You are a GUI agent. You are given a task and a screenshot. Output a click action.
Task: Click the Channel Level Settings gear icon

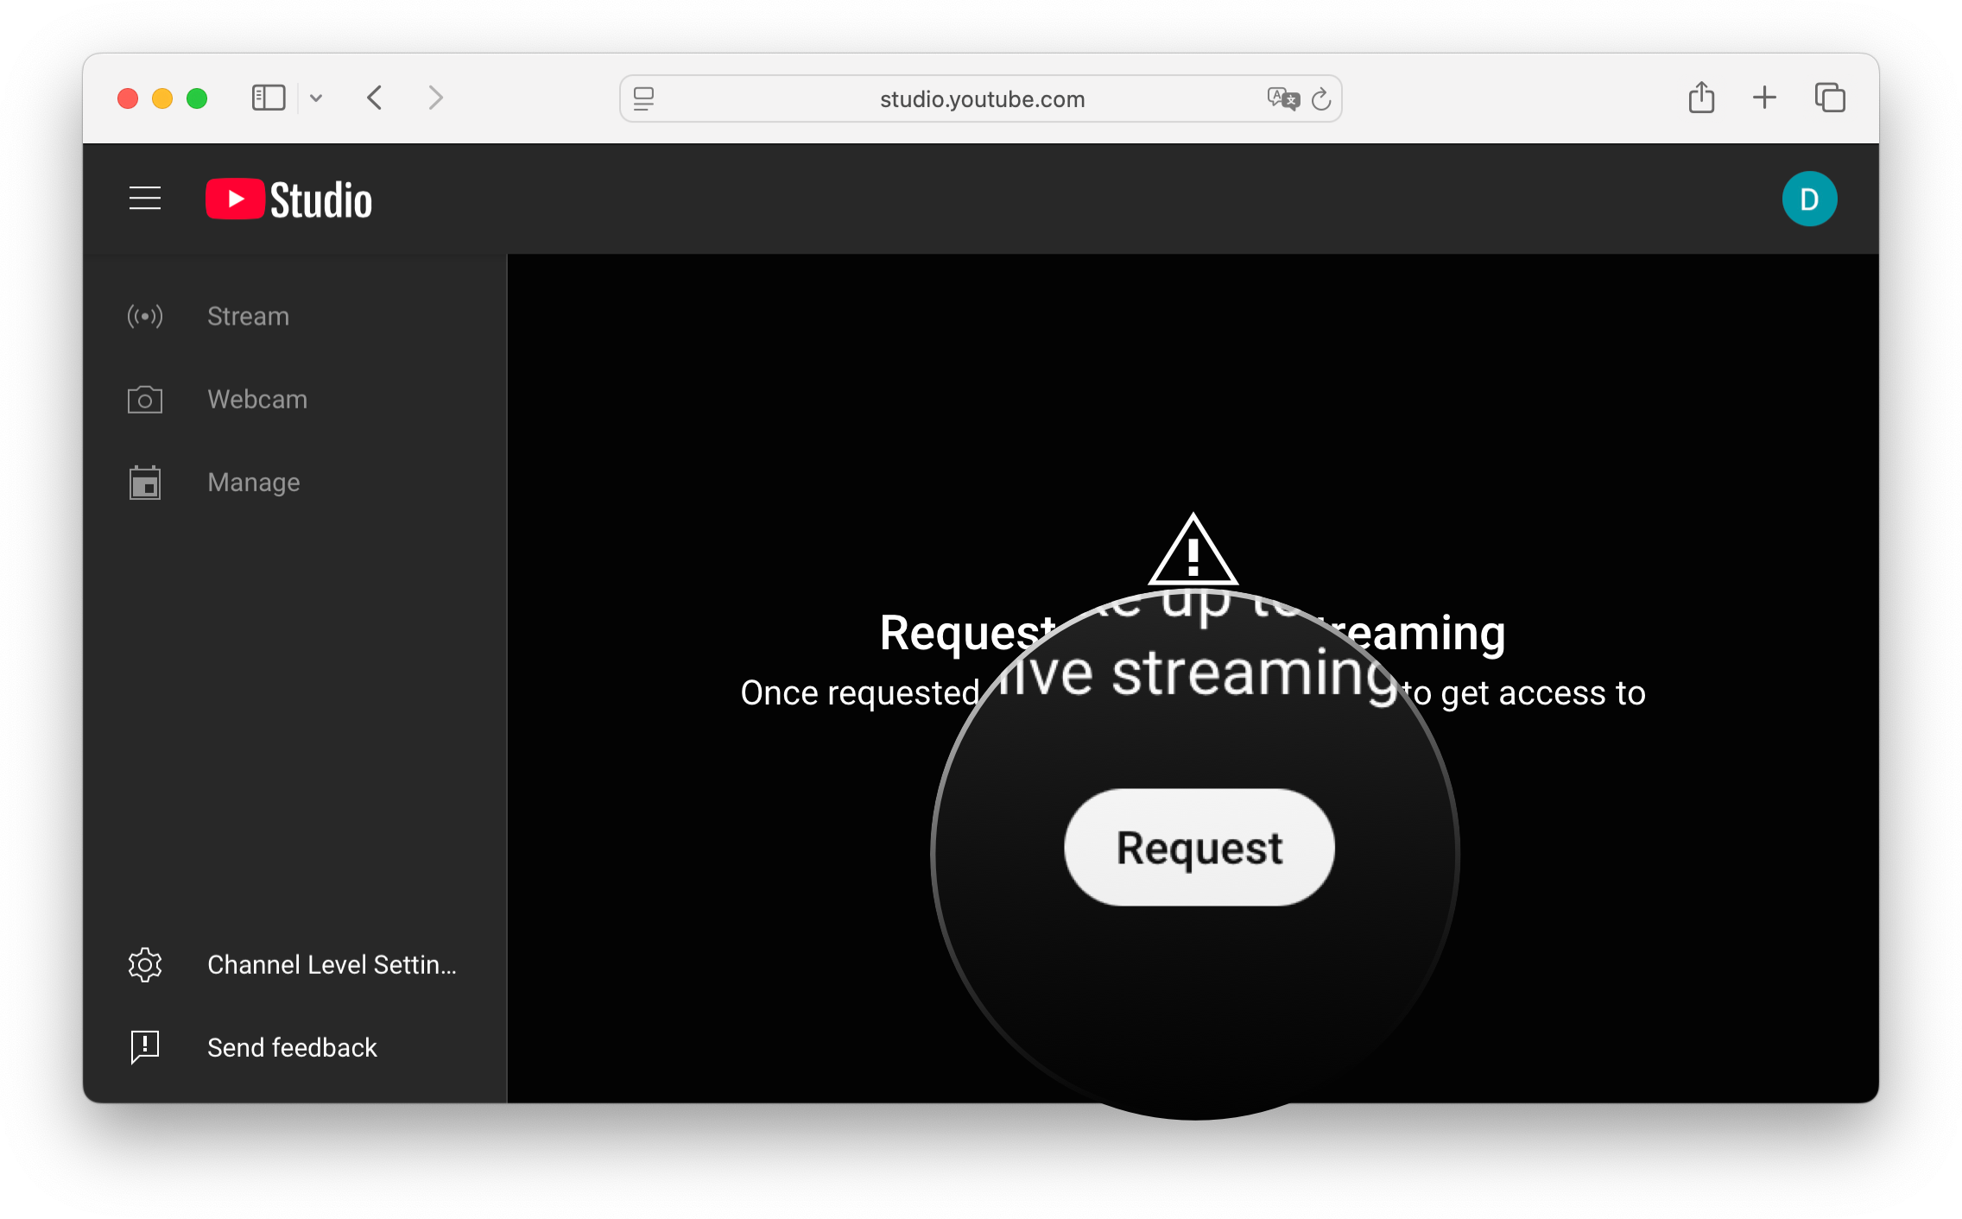click(x=144, y=964)
